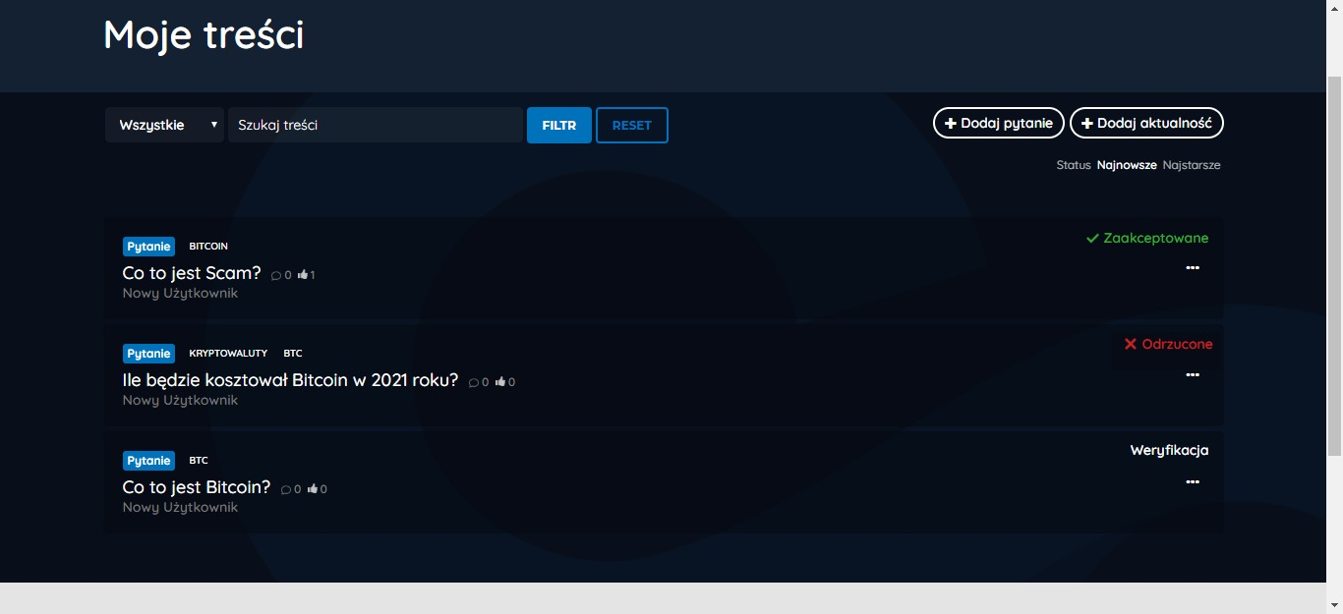This screenshot has width=1343, height=614.
Task: Click the scrollbar down arrow
Action: [x=1334, y=606]
